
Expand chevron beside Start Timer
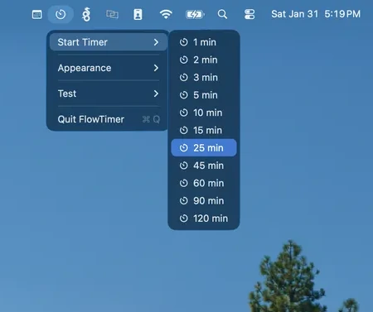click(x=156, y=42)
